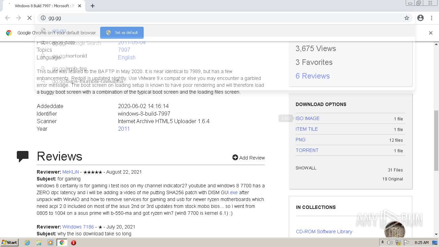Open the 7997 topic link
The height and width of the screenshot is (247, 439).
click(124, 50)
